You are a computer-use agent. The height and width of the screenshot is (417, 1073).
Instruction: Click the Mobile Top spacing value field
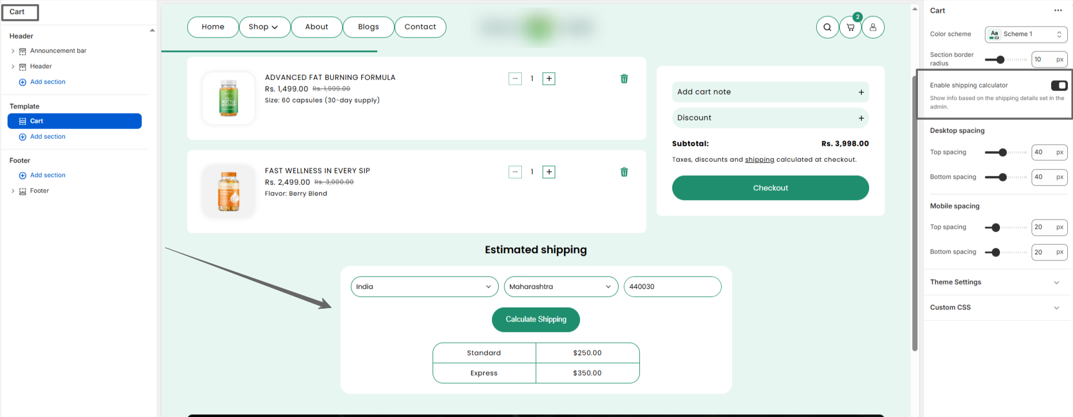[1049, 228]
